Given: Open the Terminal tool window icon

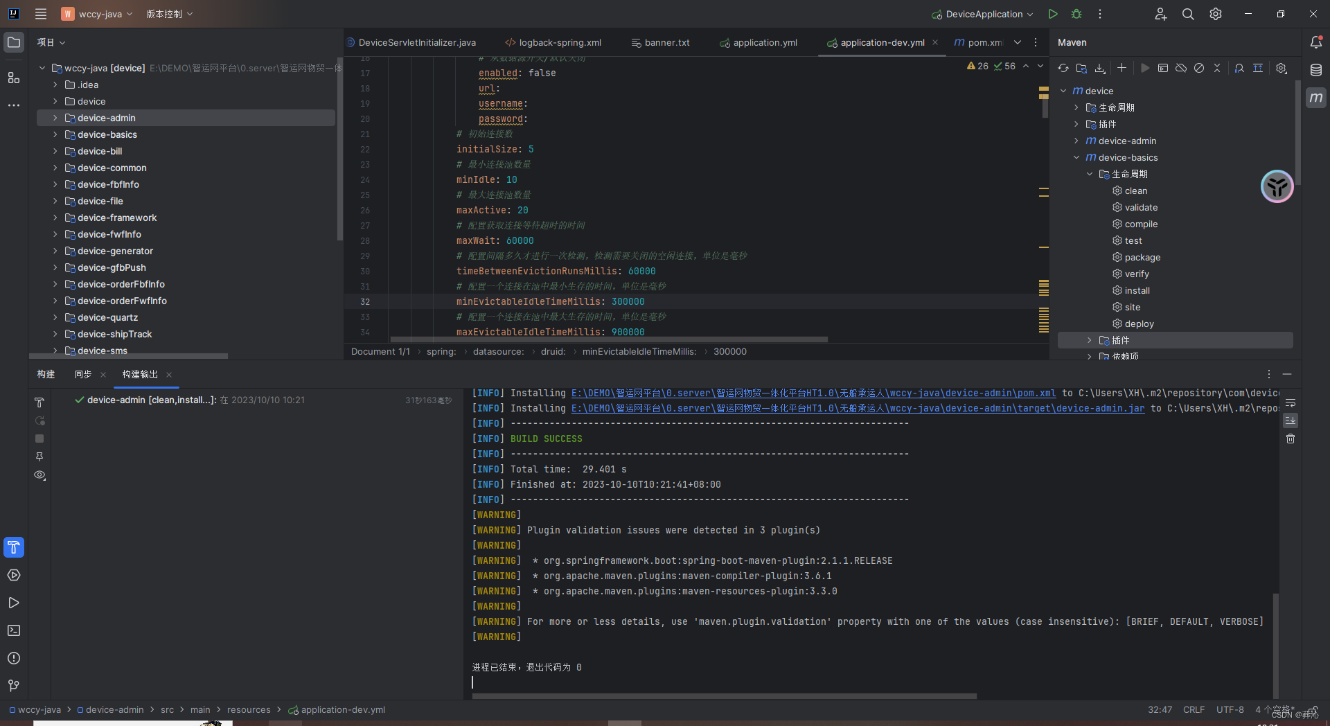Looking at the screenshot, I should coord(14,630).
